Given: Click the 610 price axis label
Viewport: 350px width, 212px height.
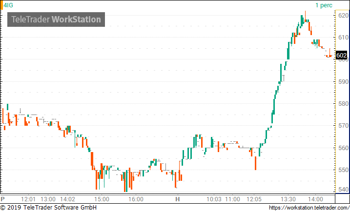Looking at the screenshot, I should click(x=343, y=38).
